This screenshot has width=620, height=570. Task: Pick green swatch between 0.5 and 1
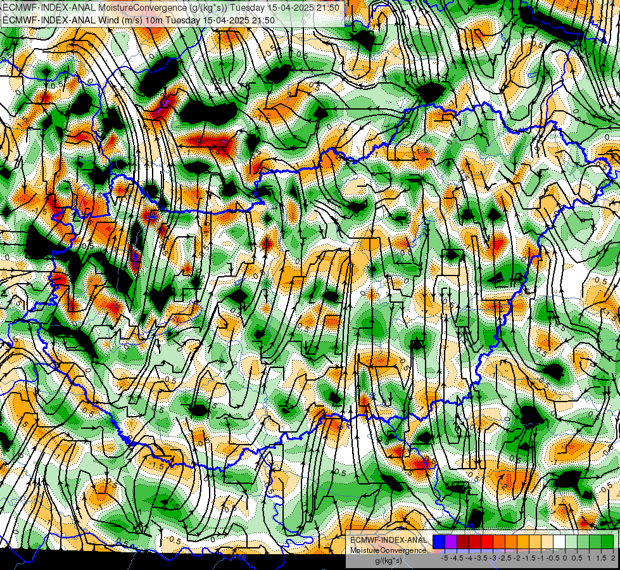click(x=583, y=541)
